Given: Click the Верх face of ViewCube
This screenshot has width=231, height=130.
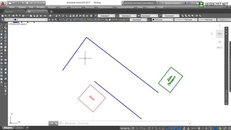Looking at the screenshot, I should tap(220, 34).
